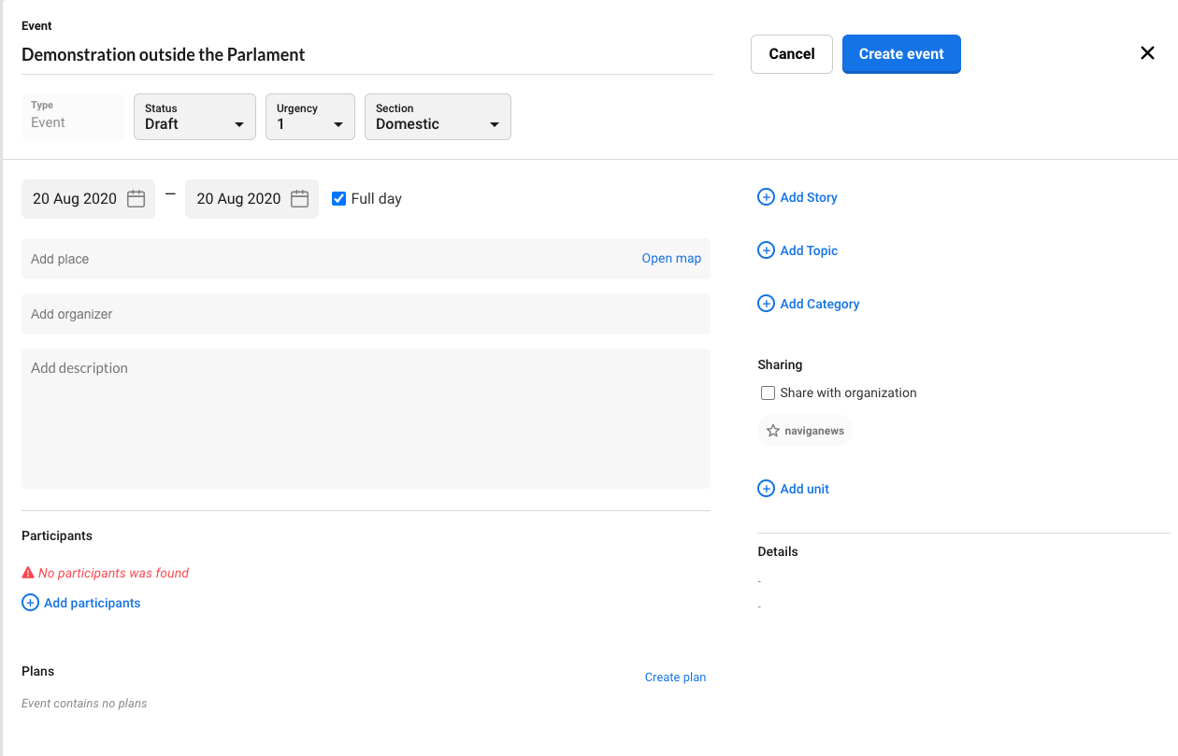The image size is (1178, 756).
Task: Click the Open map link
Action: [670, 259]
